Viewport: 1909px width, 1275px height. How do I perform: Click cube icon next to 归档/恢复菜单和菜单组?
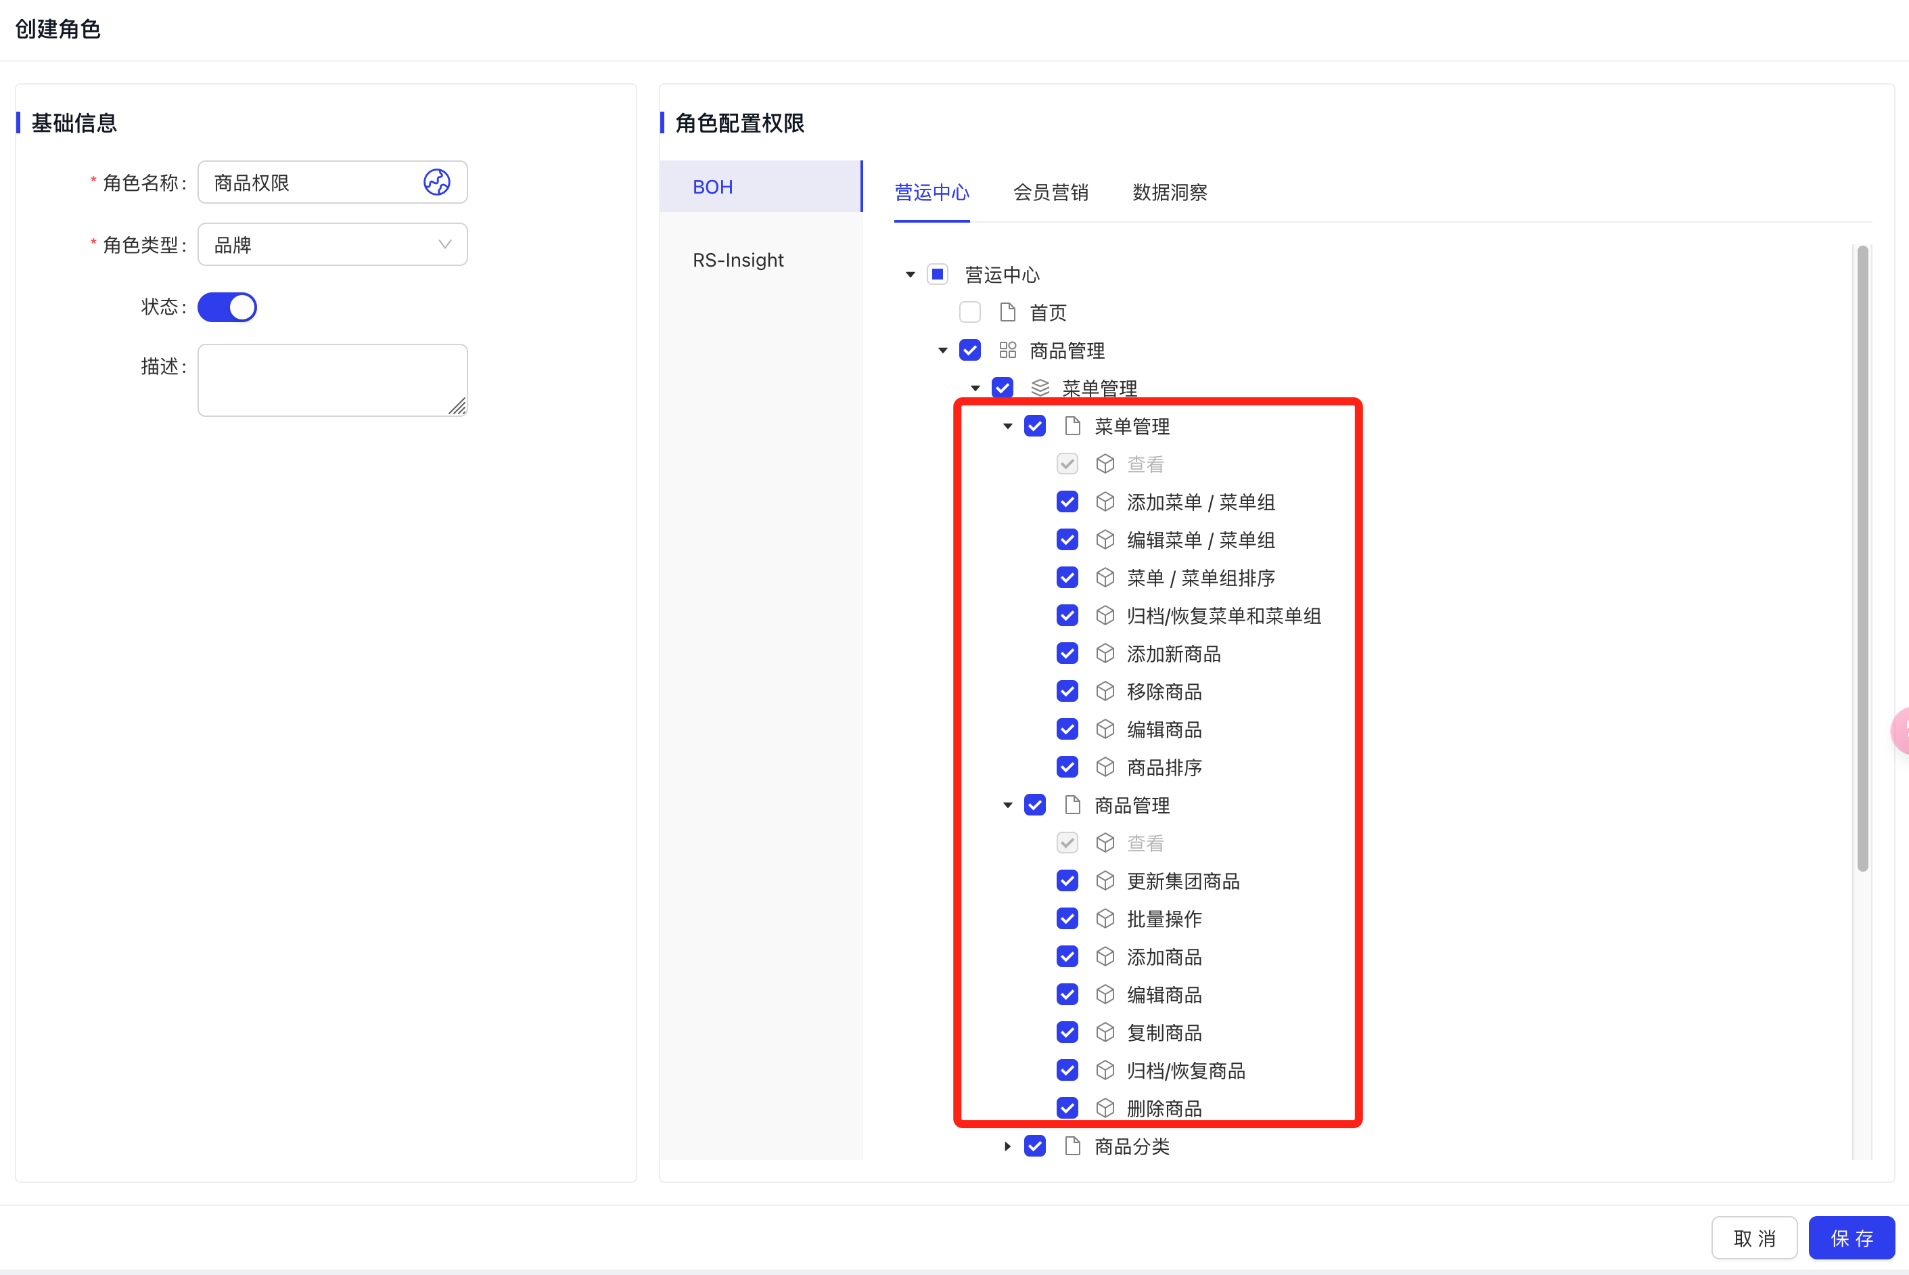[x=1105, y=616]
